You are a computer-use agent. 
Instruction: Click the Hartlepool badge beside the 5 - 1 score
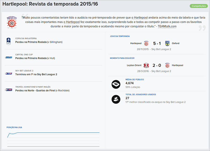pyautogui.click(x=147, y=43)
